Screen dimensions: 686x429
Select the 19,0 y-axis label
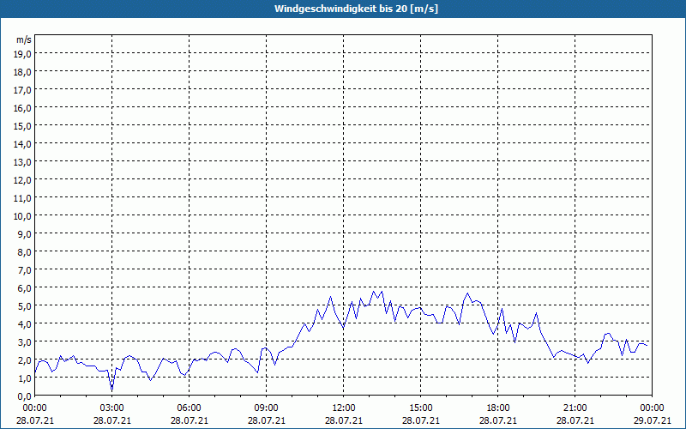point(23,53)
